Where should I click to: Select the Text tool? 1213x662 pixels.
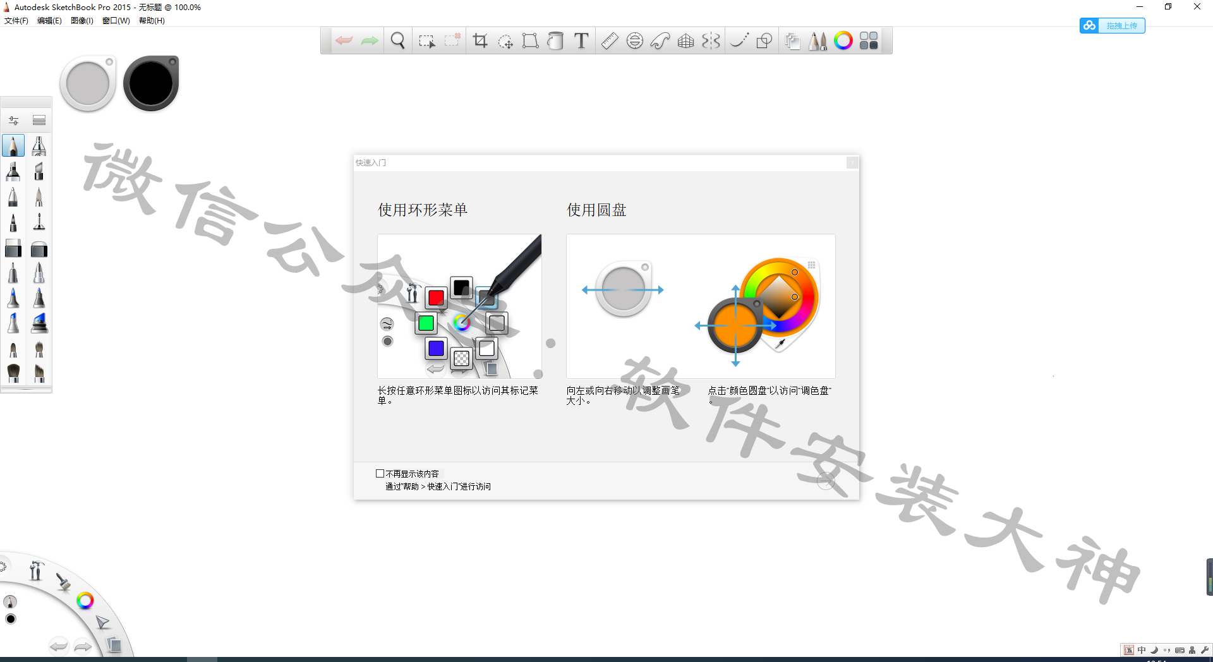pos(581,41)
